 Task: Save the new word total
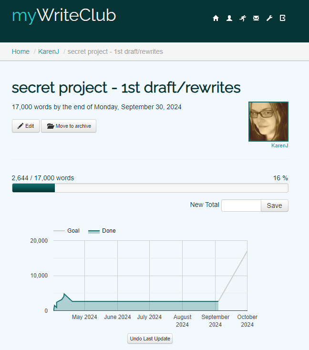click(274, 206)
